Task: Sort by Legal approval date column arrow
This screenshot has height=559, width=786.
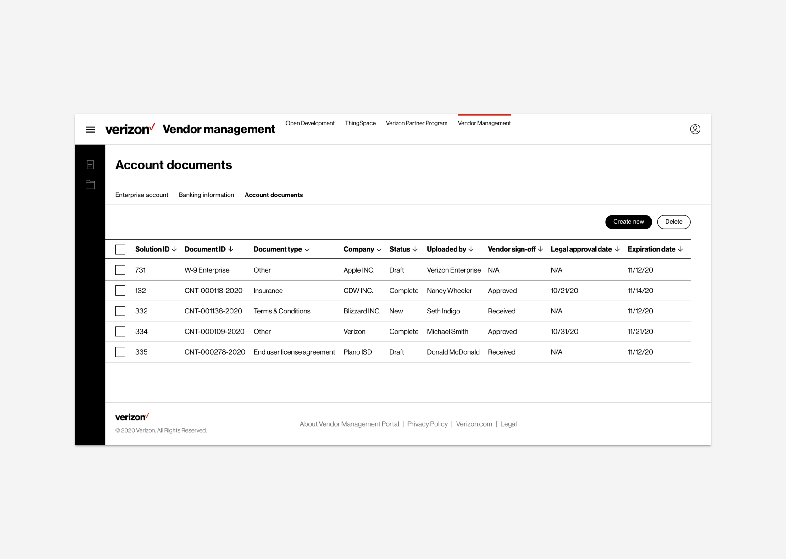Action: [x=617, y=249]
